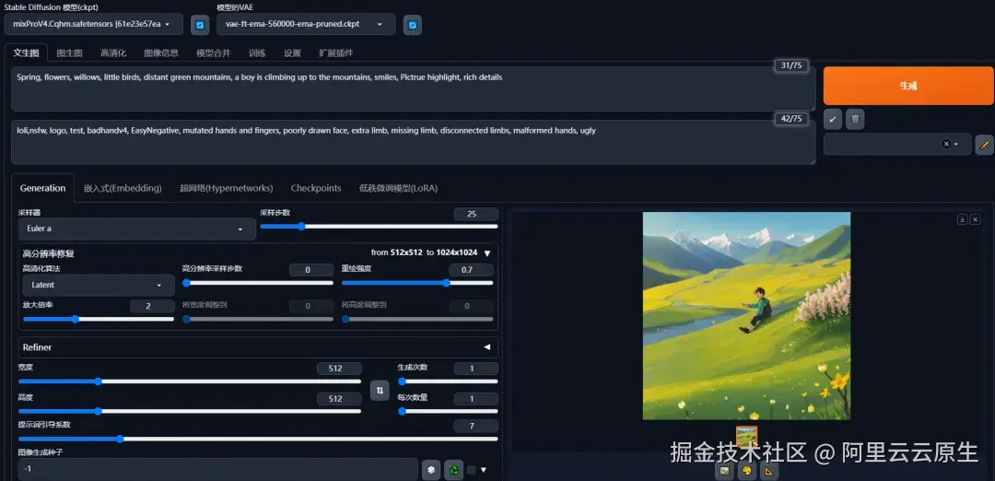Screen dimensions: 995x481
Task: Open the VAE model dropdown
Action: 306,24
